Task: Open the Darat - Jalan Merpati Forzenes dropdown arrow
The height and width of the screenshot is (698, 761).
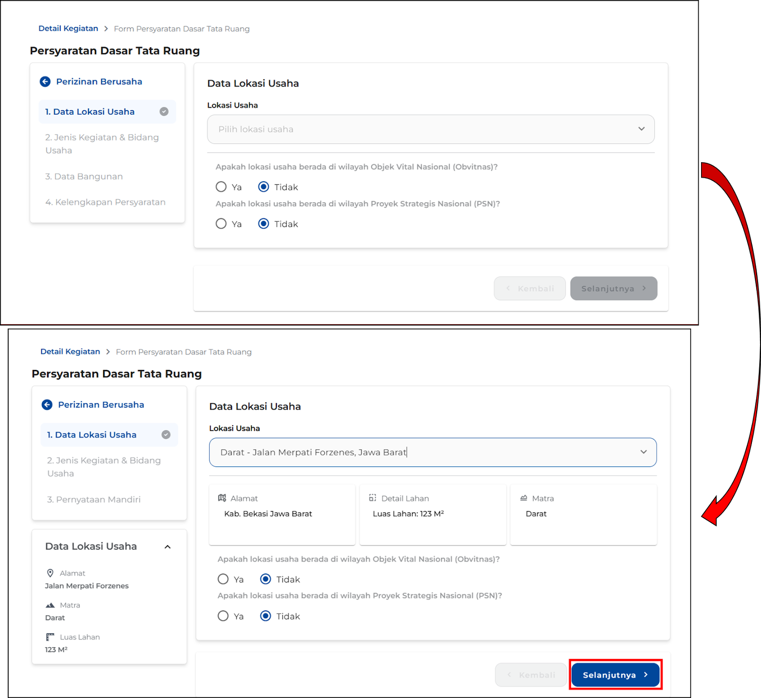Action: pyautogui.click(x=644, y=452)
